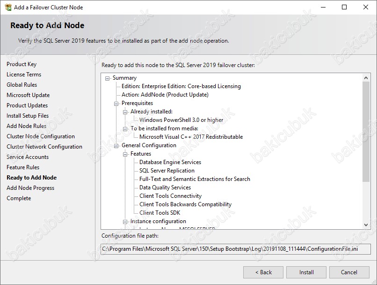Select the Ready to Add Node step

pyautogui.click(x=32, y=178)
